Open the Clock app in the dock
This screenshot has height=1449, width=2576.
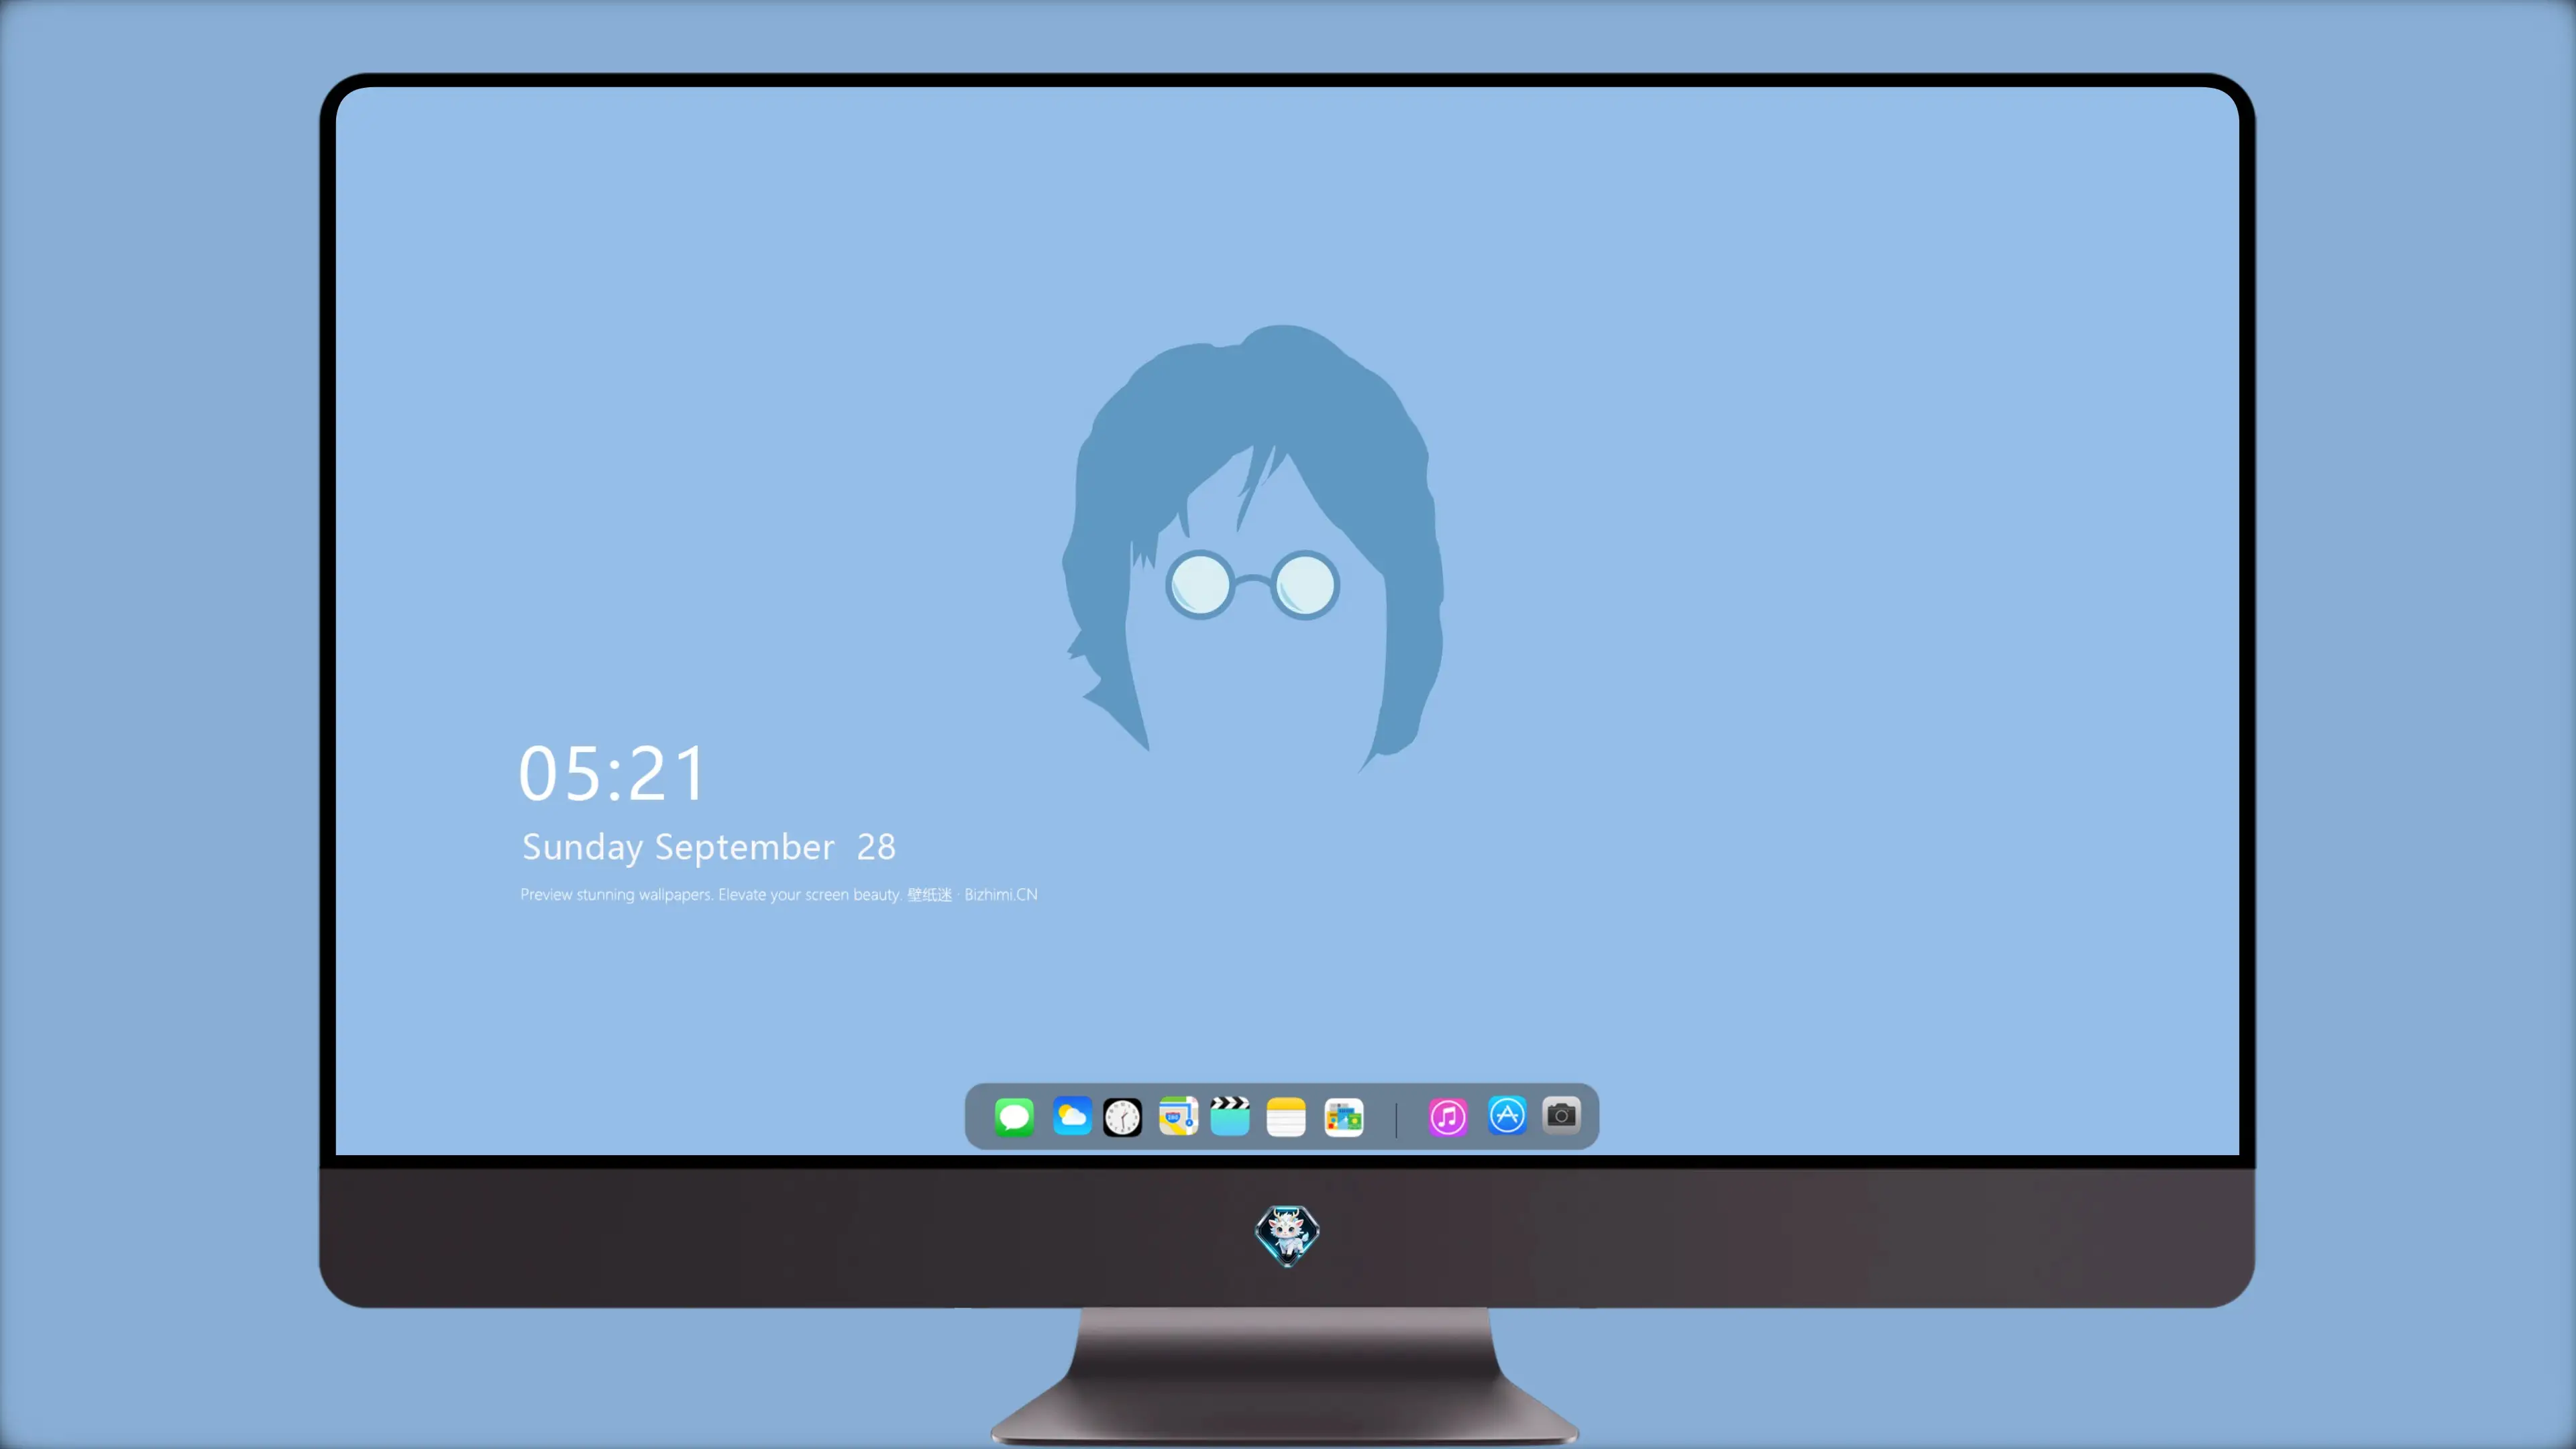[x=1122, y=1117]
